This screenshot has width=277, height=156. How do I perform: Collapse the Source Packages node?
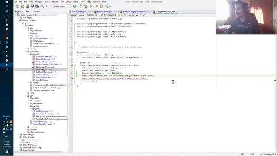point(18,20)
